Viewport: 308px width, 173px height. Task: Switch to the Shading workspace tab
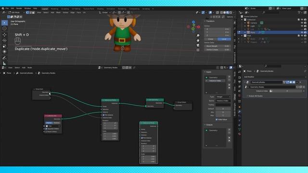[100, 9]
